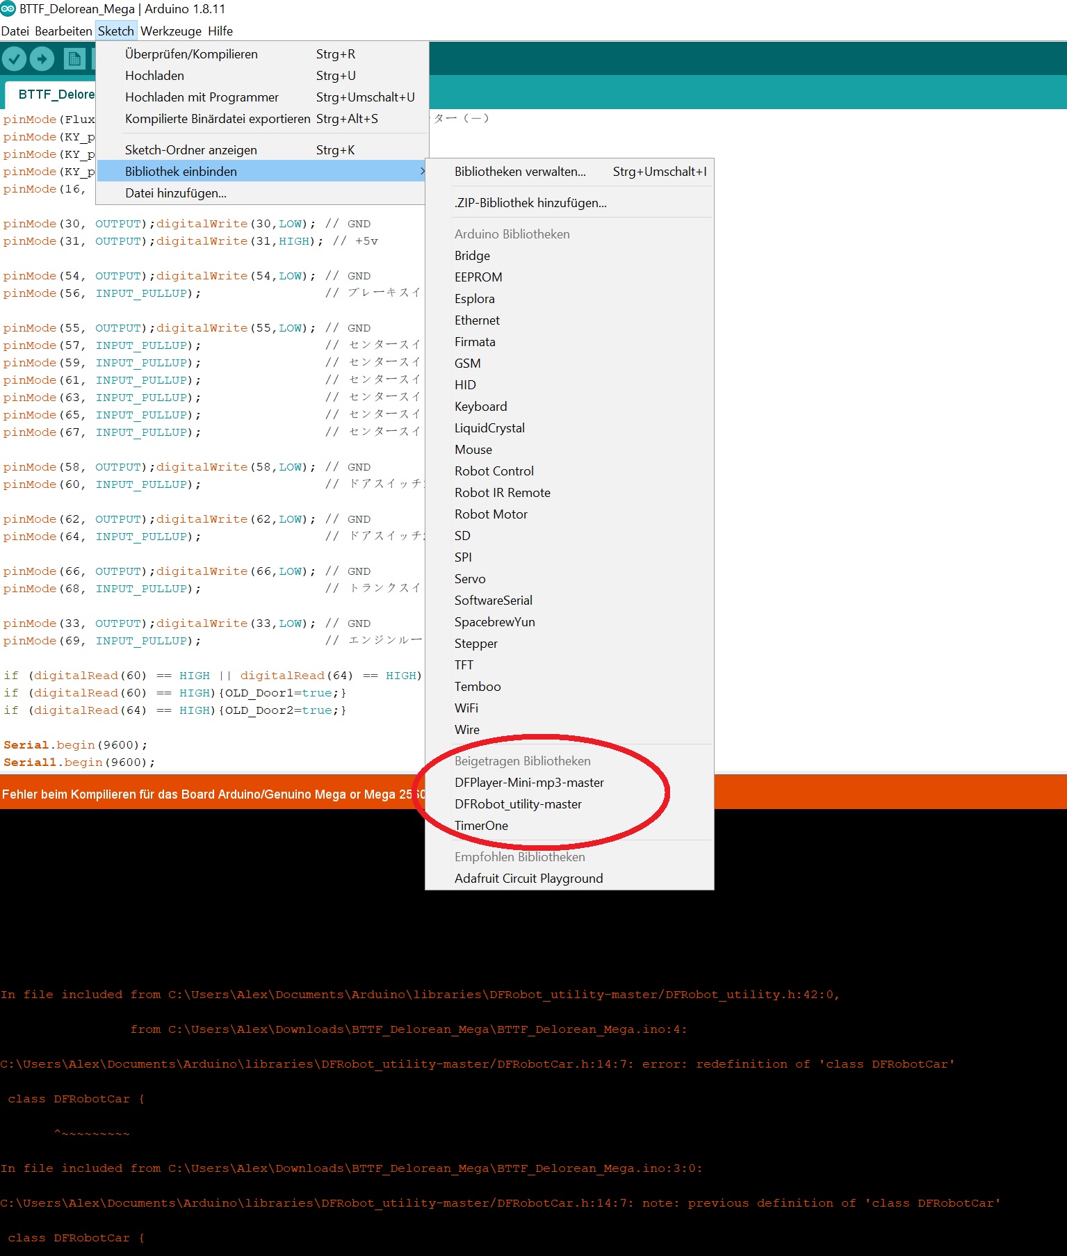
Task: Include the Ethernet library
Action: pos(569,320)
